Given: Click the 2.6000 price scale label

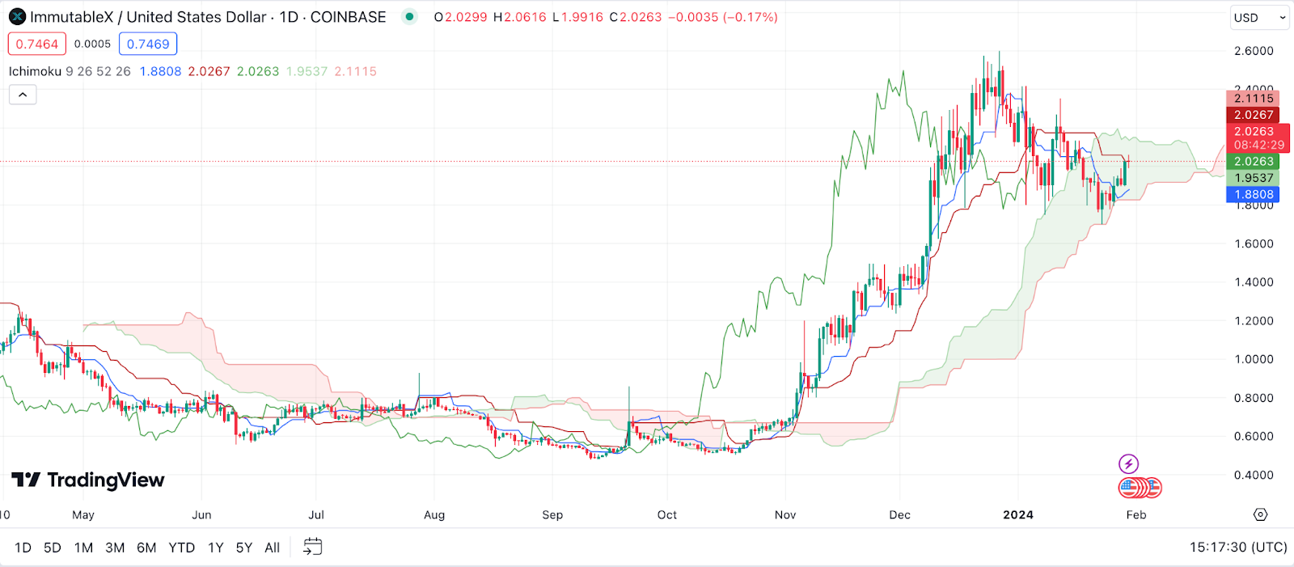Looking at the screenshot, I should point(1254,51).
